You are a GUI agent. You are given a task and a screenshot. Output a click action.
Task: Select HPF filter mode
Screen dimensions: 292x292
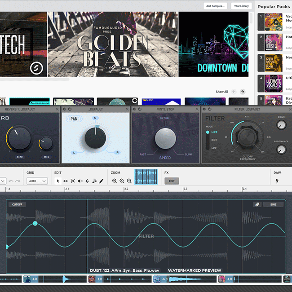(x=214, y=132)
